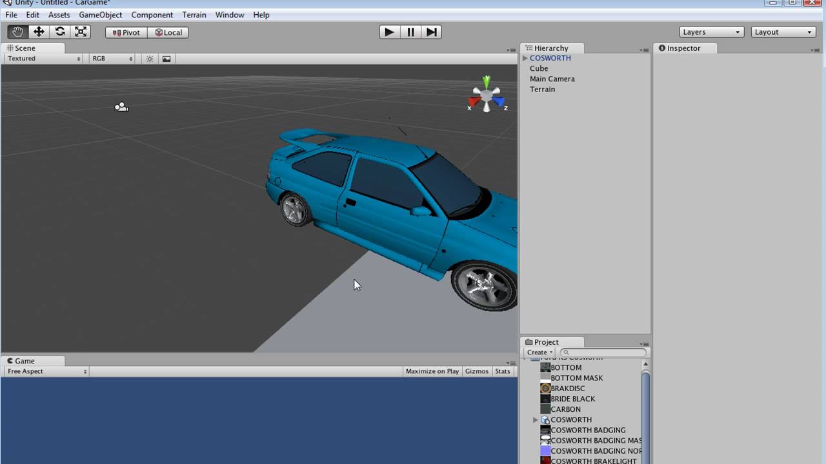Image resolution: width=826 pixels, height=464 pixels.
Task: Expand the COSWORTH prefab in Project
Action: pyautogui.click(x=536, y=420)
